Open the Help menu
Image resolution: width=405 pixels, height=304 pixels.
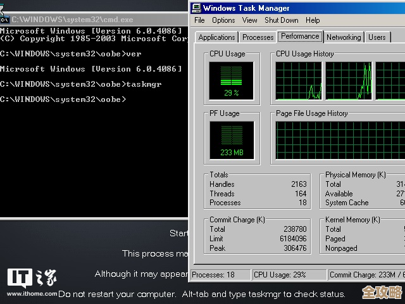[313, 20]
